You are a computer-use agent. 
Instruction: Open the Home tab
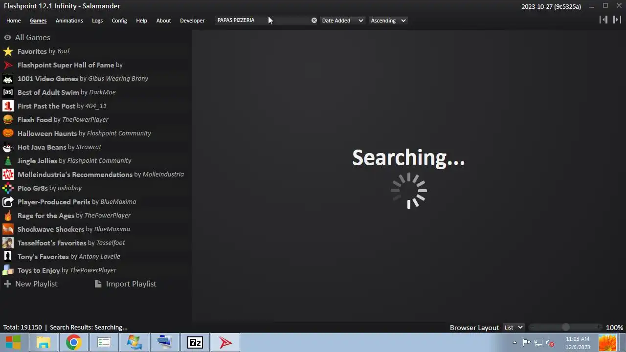13,21
